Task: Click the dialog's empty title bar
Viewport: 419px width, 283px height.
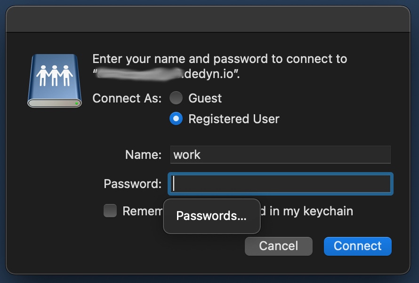Action: (x=208, y=19)
